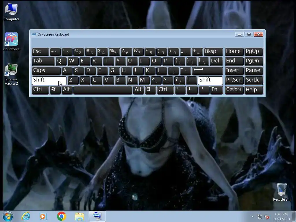Click the Home key

click(x=234, y=52)
